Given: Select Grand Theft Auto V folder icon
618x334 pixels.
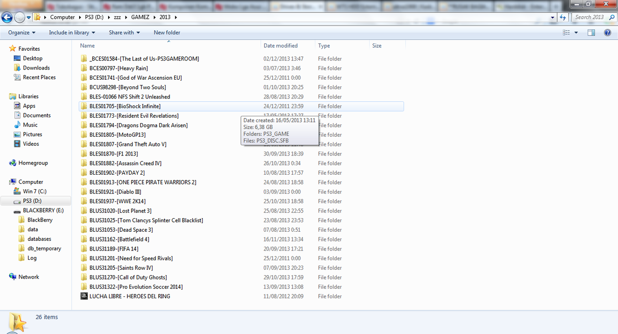Looking at the screenshot, I should click(84, 144).
